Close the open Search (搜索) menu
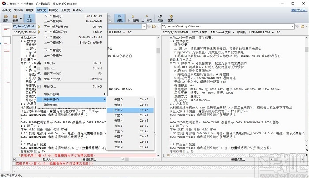 41,10
